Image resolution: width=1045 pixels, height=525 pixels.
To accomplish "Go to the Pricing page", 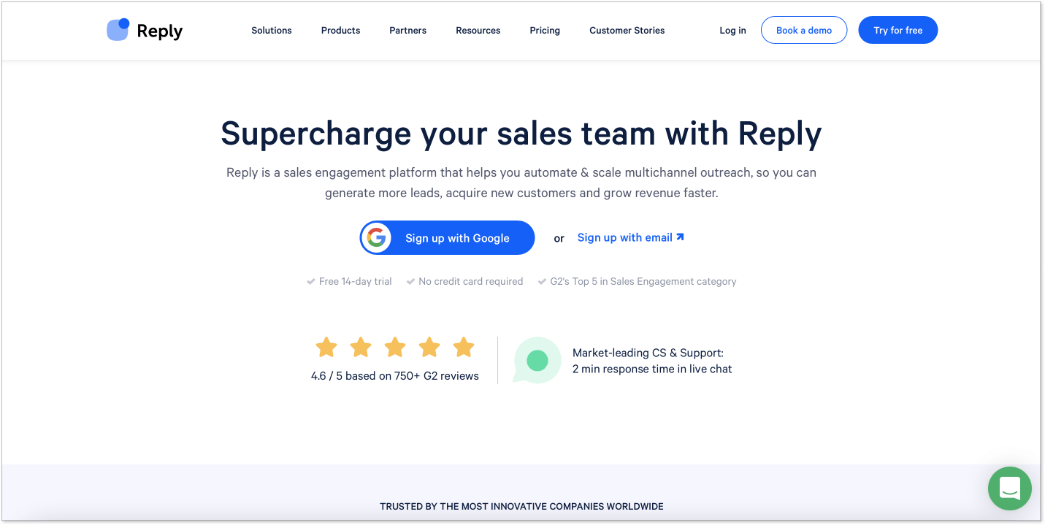I will 545,31.
